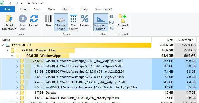
Task: Click the 260.6 GB size value
Action: coord(166,45)
